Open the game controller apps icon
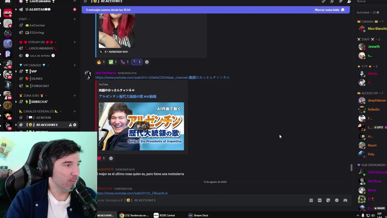 coord(345,200)
